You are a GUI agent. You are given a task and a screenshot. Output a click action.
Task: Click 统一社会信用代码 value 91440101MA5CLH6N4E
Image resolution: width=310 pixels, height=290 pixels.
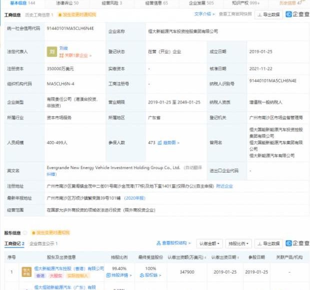(70, 28)
